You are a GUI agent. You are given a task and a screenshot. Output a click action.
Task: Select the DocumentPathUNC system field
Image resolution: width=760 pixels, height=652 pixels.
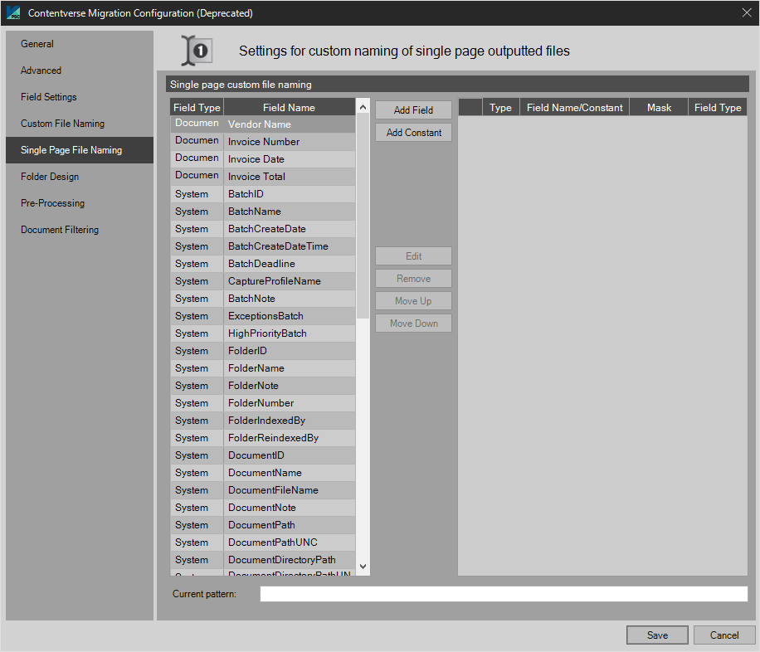[263, 543]
